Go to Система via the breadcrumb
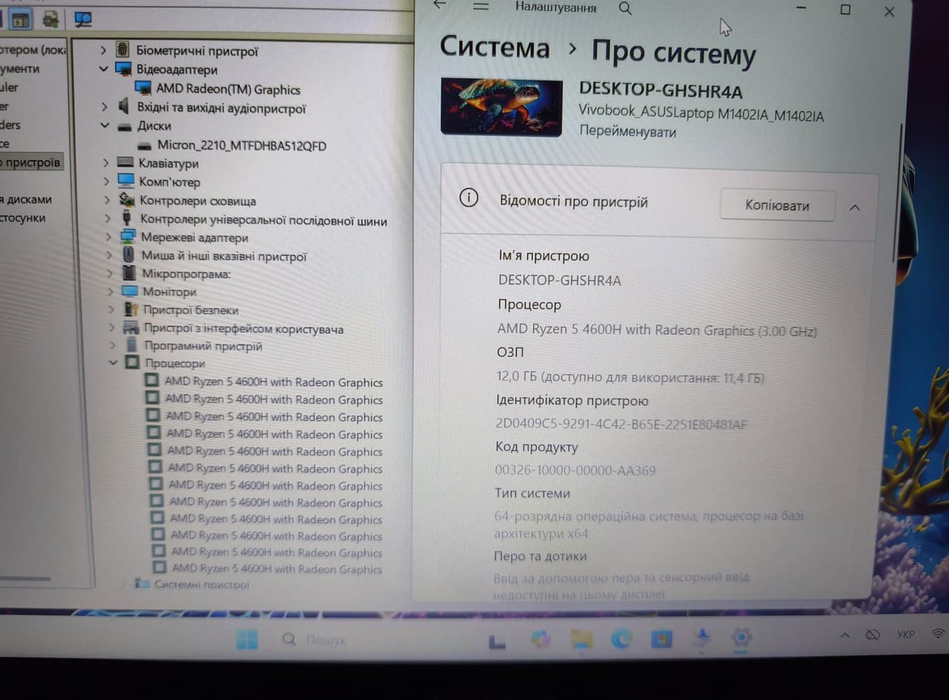 495,47
